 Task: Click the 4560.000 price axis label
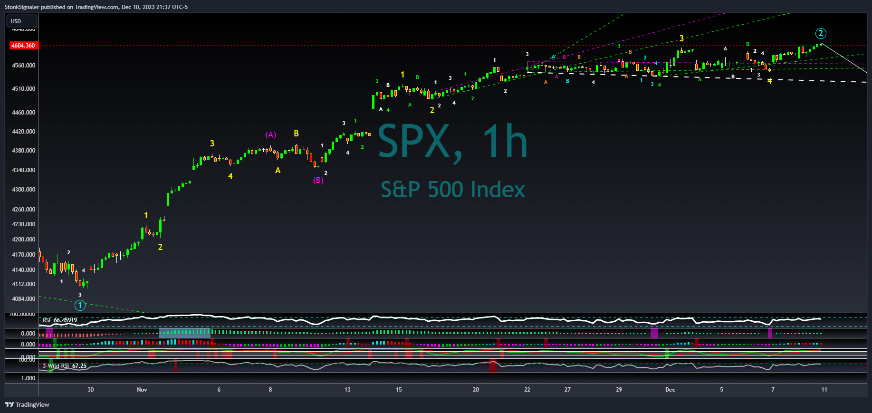point(23,66)
